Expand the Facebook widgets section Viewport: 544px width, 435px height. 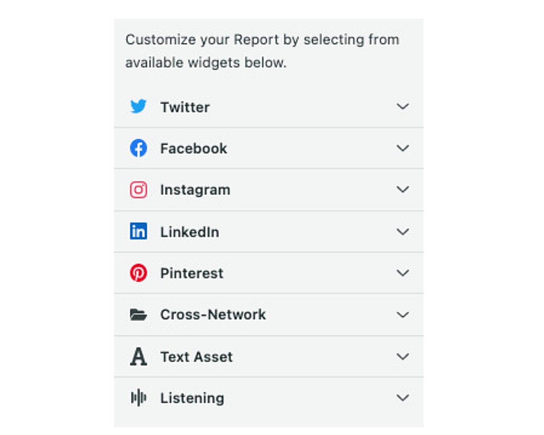tap(403, 148)
